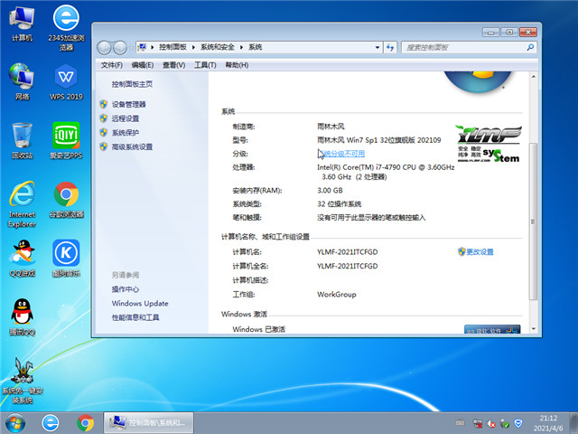Launch the IE browser from the taskbar
578x434 pixels.
click(51, 423)
